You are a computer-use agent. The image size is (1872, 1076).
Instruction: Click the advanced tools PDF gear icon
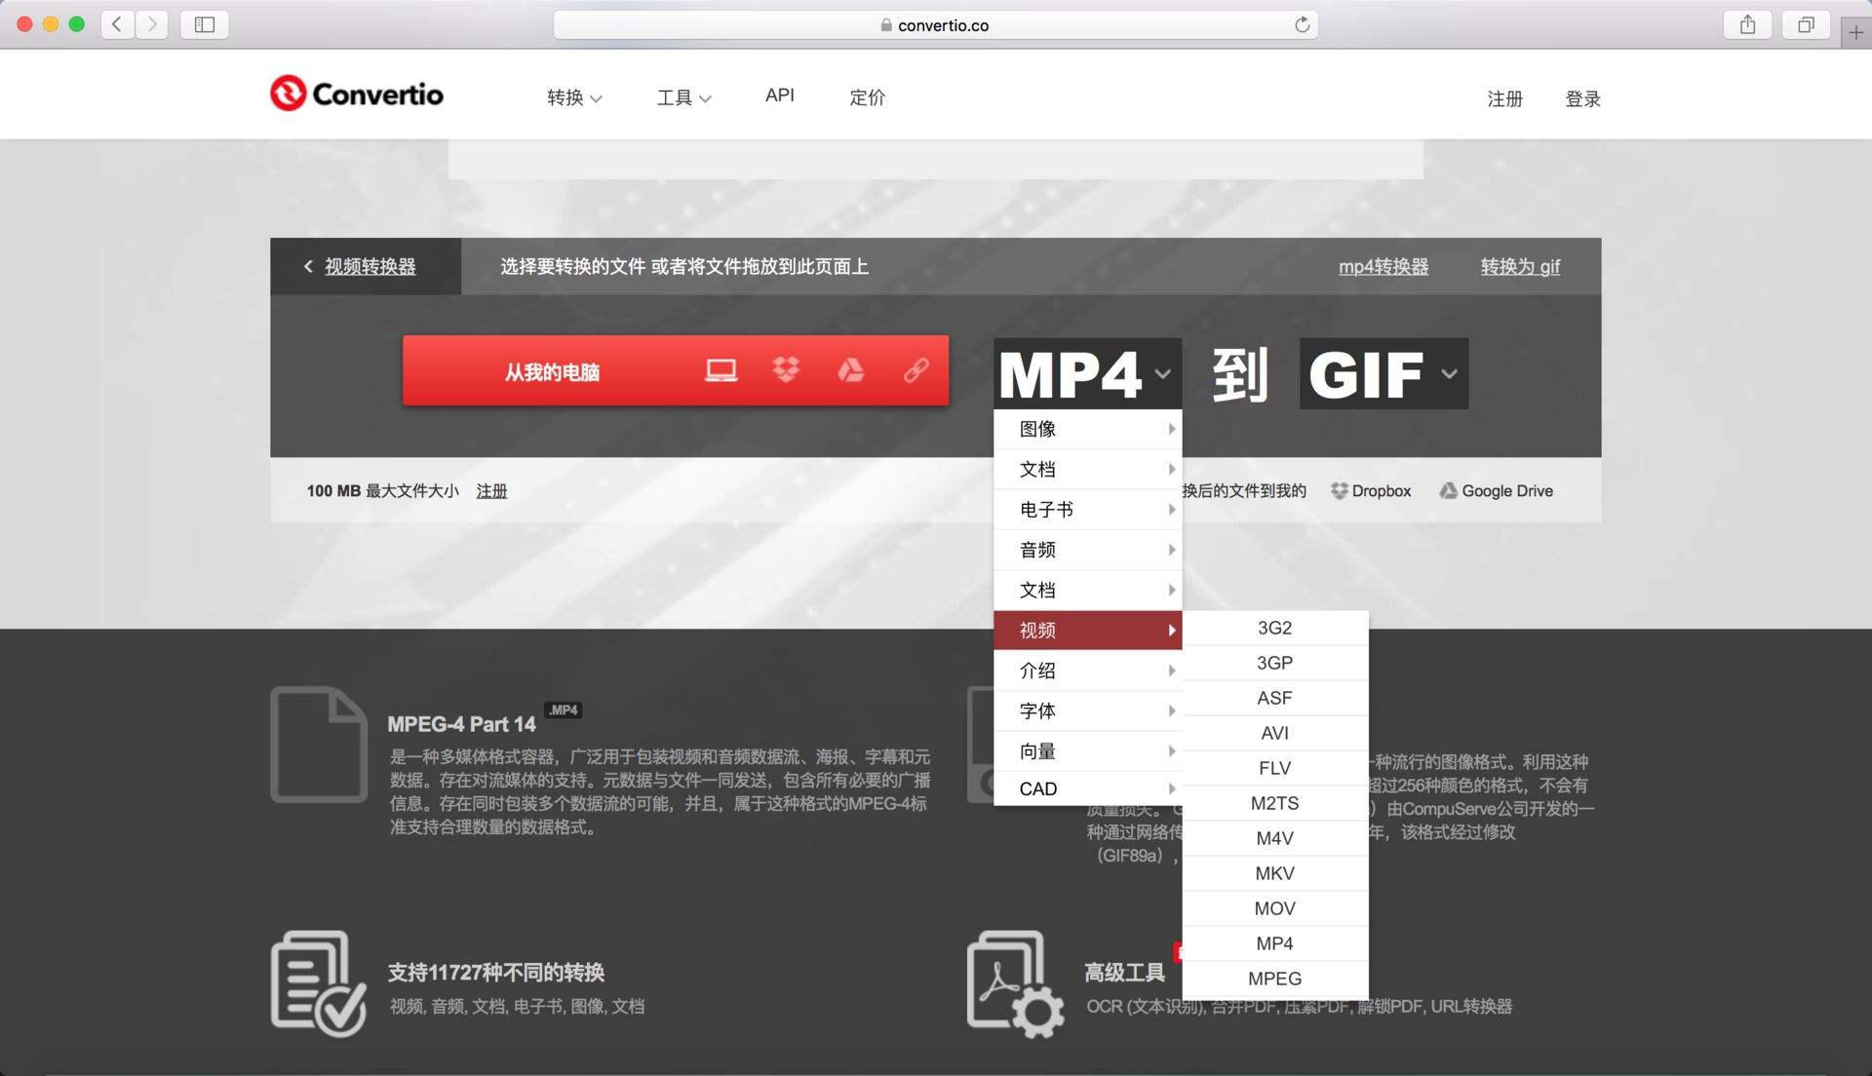pyautogui.click(x=1014, y=982)
